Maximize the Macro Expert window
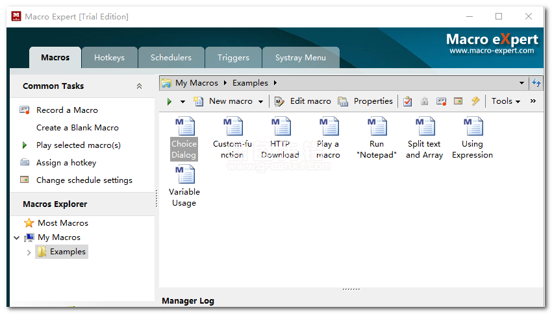 point(499,16)
